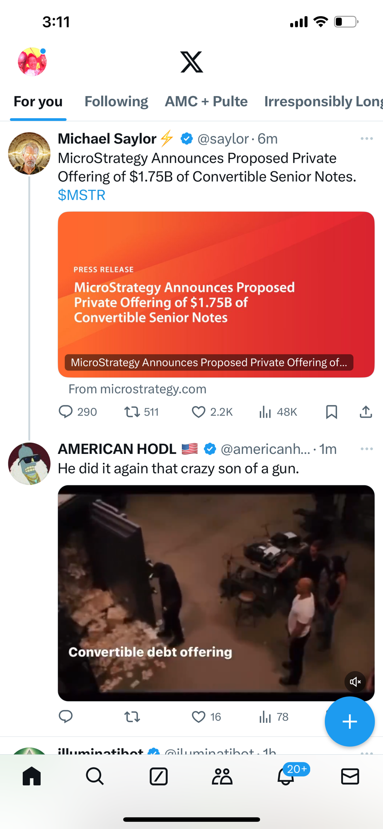Image resolution: width=383 pixels, height=829 pixels.
Task: Unmute the Convertible debt offering video
Action: click(355, 681)
